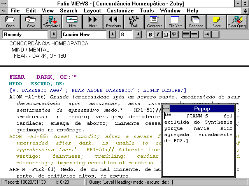The height and width of the screenshot is (186, 249).
Task: Open the View menu
Action: 47,11
